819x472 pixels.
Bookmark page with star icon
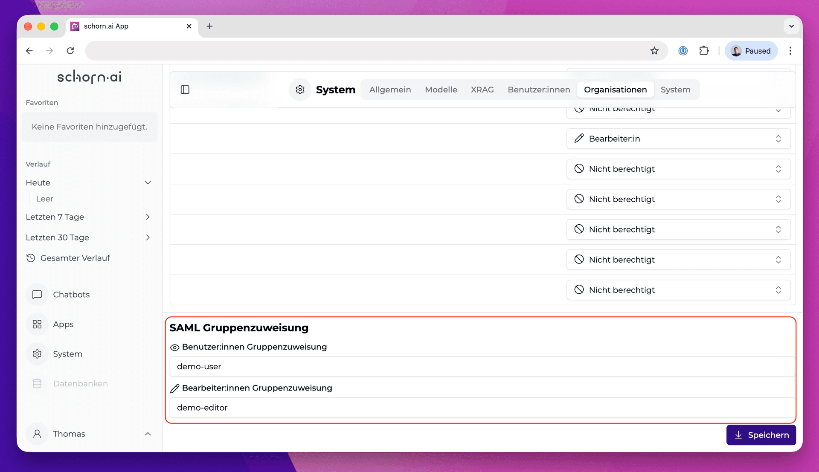654,51
